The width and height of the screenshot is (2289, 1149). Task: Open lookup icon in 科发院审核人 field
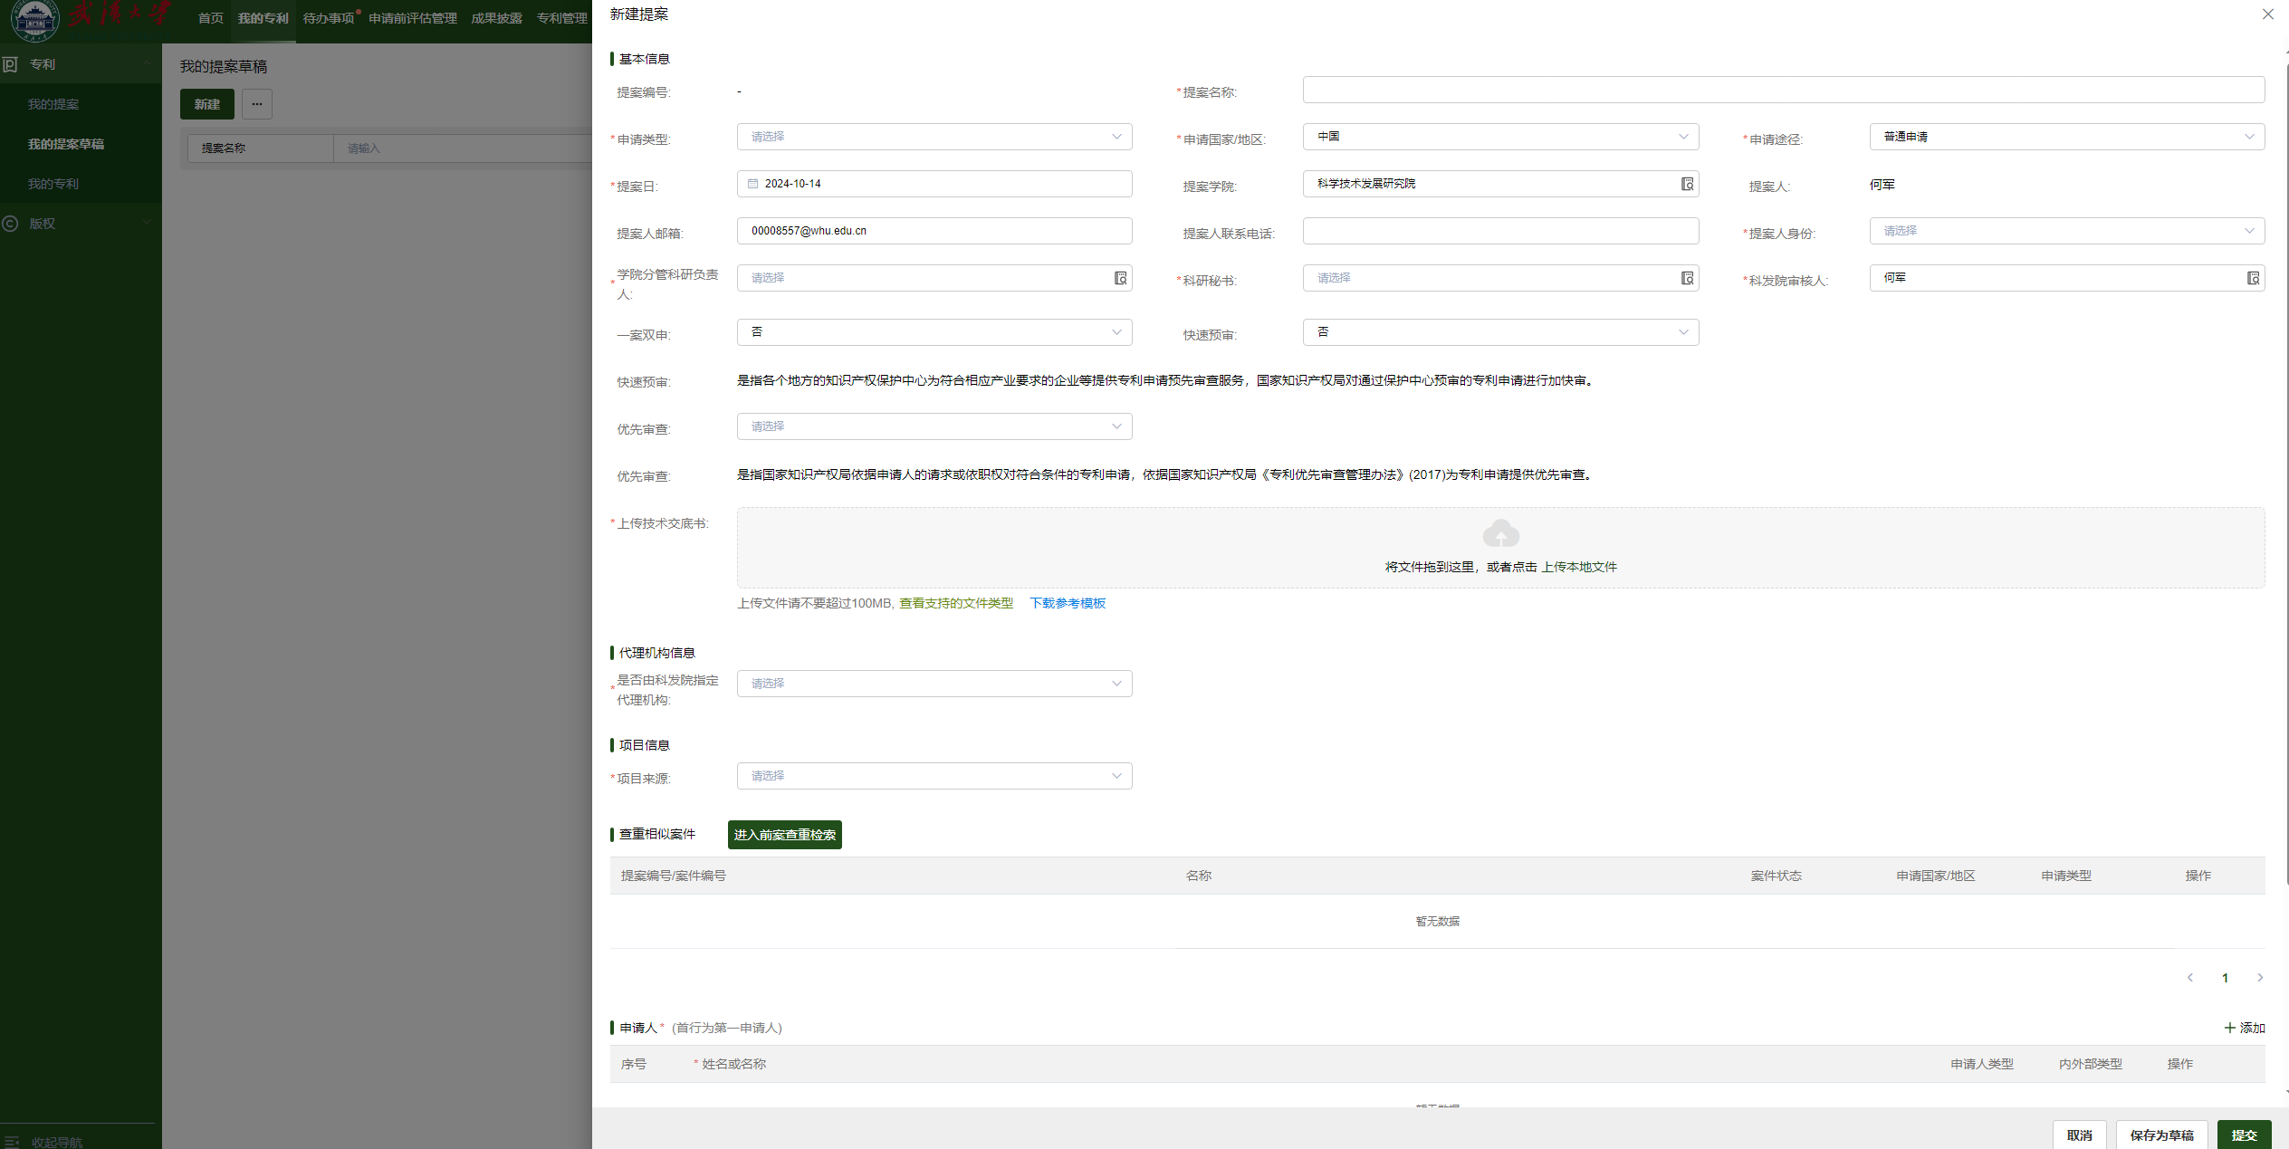2253,278
